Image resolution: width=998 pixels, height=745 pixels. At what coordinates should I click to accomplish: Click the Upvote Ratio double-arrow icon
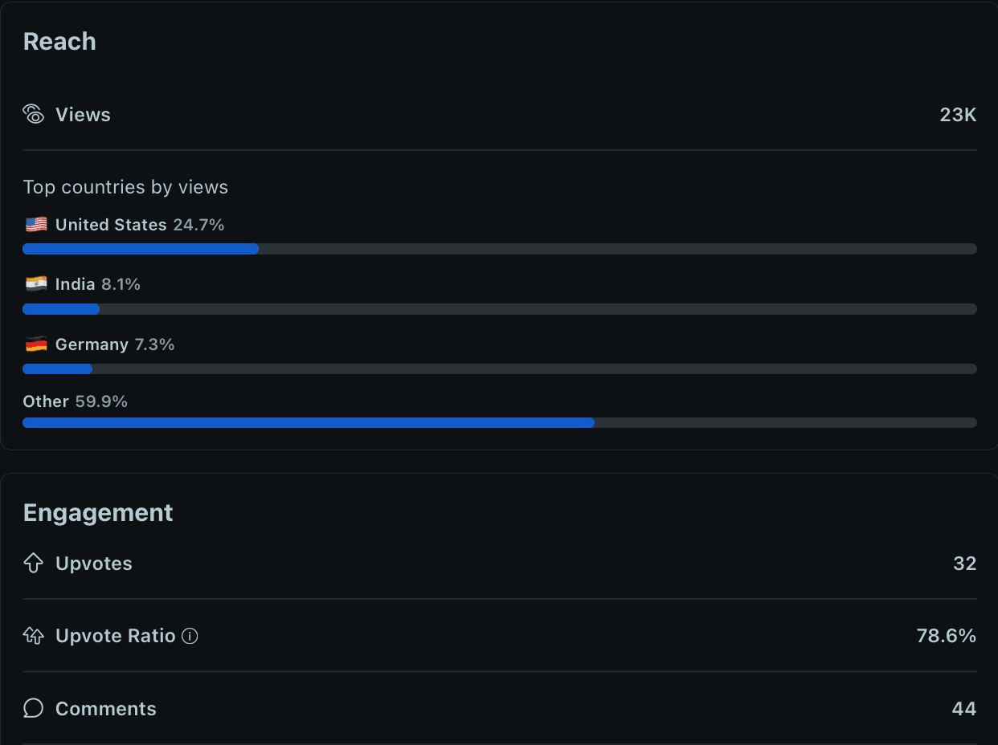34,637
